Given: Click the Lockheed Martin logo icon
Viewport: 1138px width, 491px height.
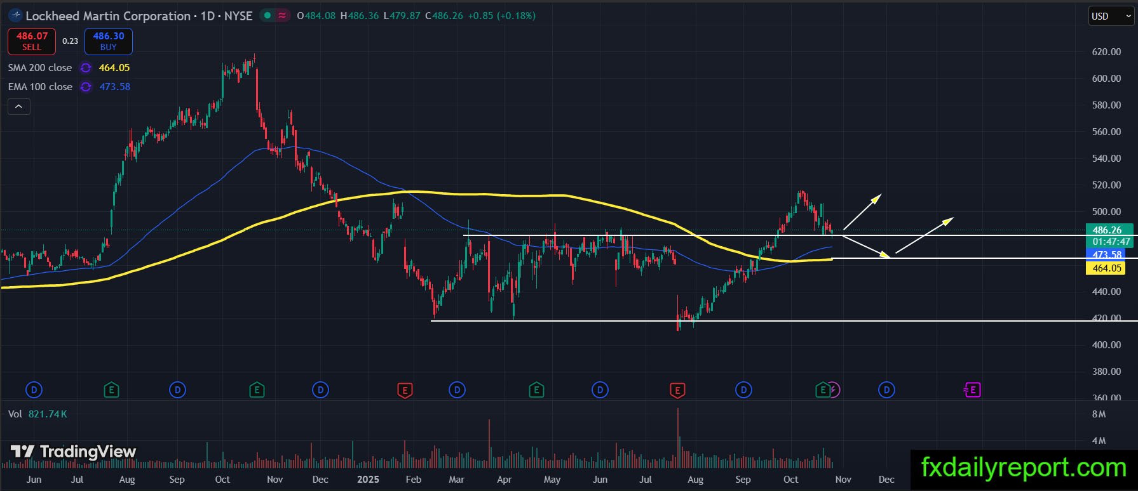Looking at the screenshot, I should (x=15, y=15).
